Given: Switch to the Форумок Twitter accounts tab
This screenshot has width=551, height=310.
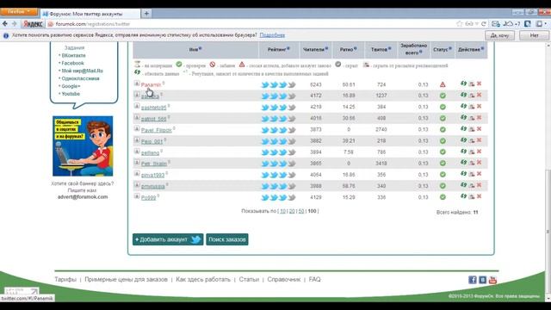Looking at the screenshot, I should (x=90, y=14).
